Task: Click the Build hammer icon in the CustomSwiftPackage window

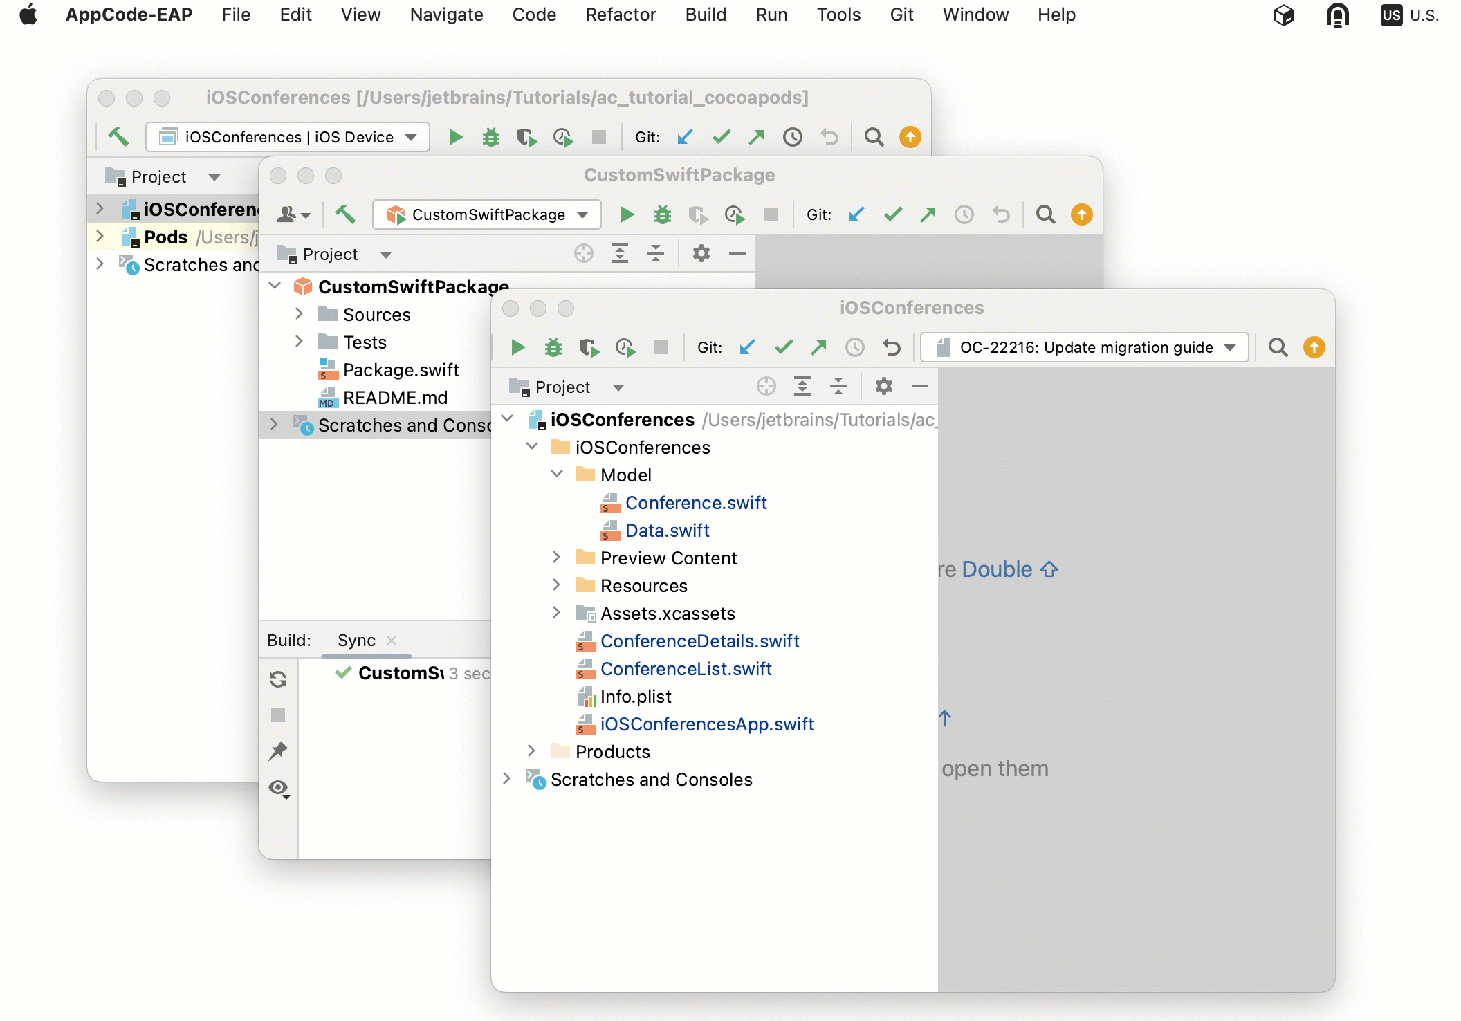Action: (345, 214)
